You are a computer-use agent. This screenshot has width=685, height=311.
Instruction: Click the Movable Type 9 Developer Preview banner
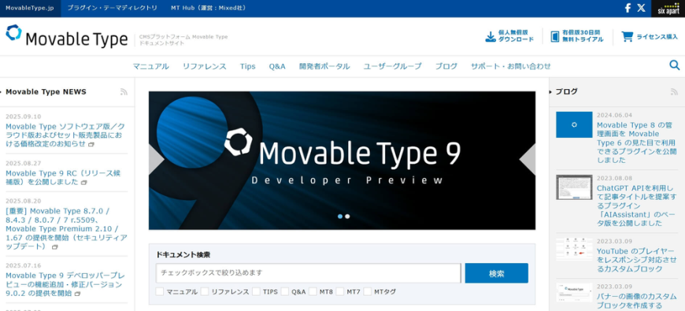342,161
